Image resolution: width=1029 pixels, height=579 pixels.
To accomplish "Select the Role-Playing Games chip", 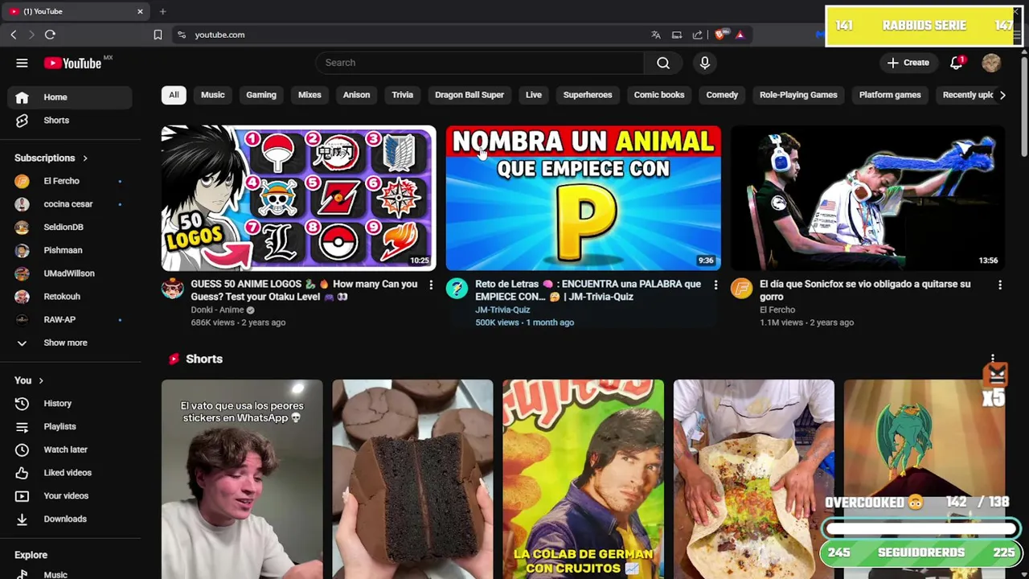I will click(798, 95).
